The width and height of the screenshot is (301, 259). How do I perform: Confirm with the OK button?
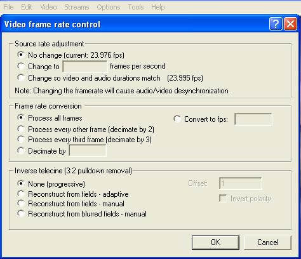point(215,242)
